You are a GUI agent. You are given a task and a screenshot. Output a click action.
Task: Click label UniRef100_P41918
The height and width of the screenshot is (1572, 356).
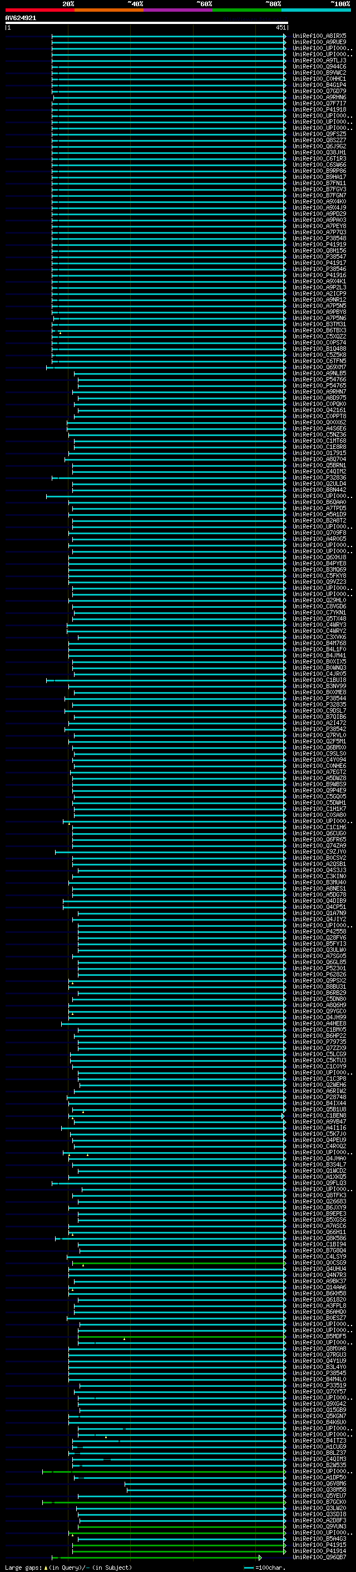click(319, 109)
